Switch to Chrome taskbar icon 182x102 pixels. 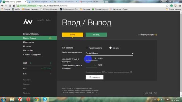coord(37,99)
